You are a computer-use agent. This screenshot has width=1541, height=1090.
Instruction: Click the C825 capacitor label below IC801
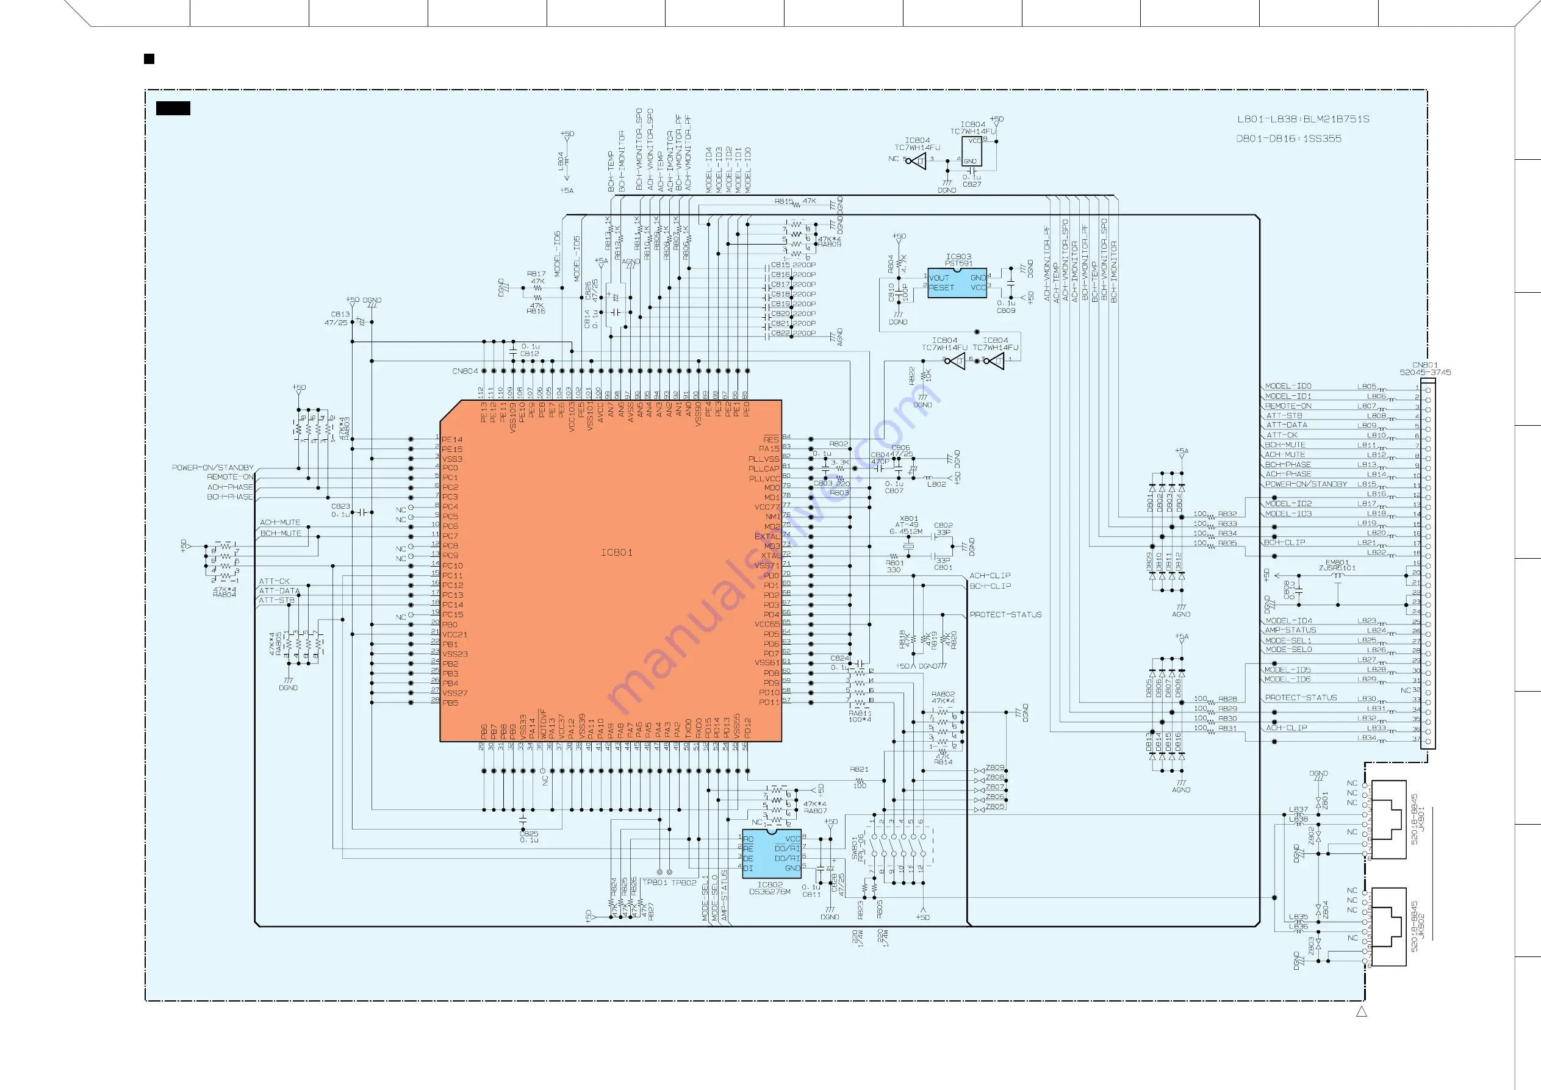pos(529,834)
